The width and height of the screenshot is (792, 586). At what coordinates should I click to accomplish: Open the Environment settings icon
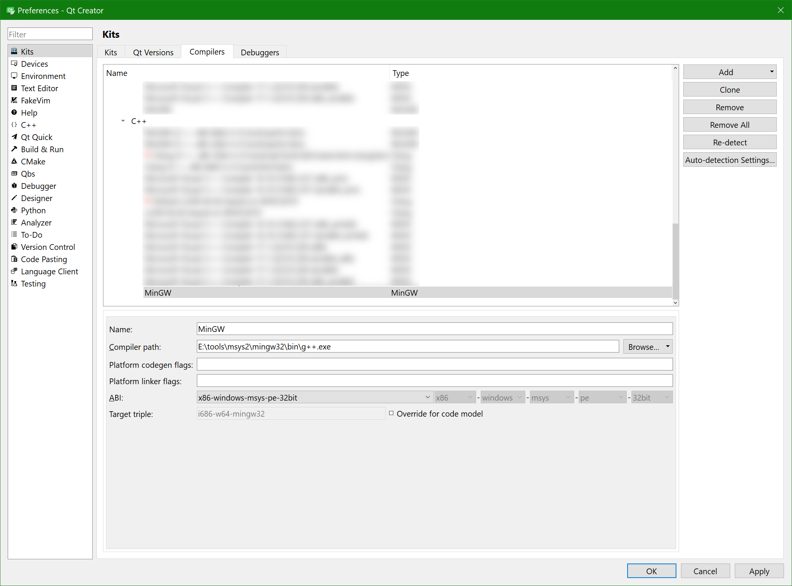(x=14, y=76)
